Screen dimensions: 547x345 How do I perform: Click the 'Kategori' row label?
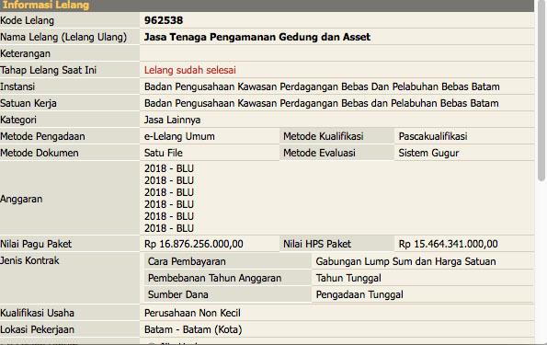18,120
